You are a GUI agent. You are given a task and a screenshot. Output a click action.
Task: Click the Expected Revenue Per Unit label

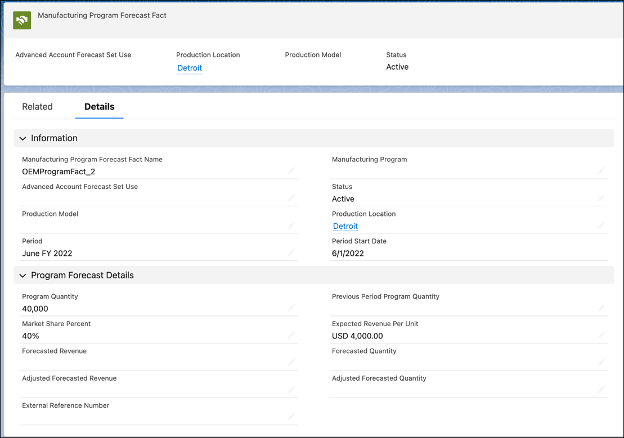pyautogui.click(x=375, y=324)
